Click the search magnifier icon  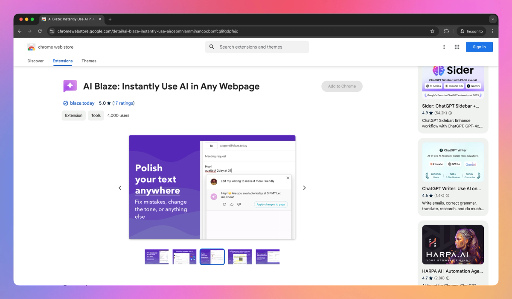(x=212, y=47)
